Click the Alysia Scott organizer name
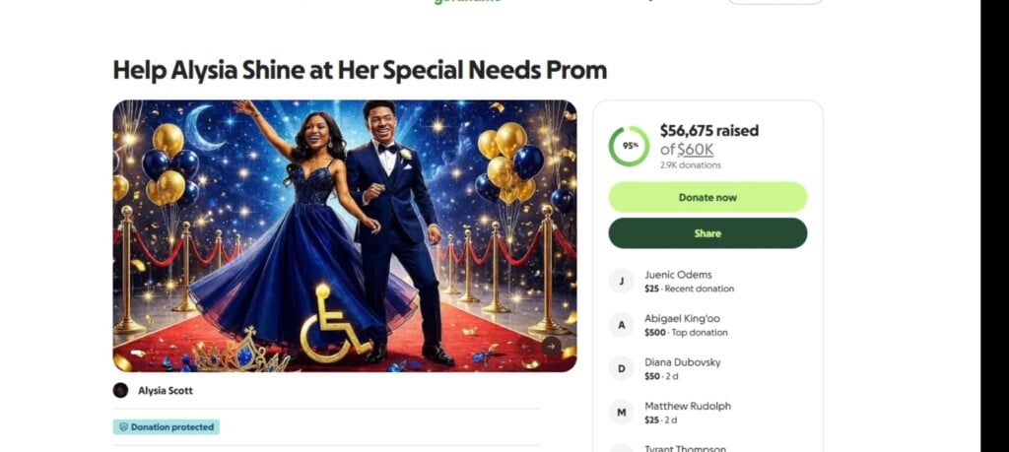This screenshot has width=1009, height=452. tap(166, 391)
